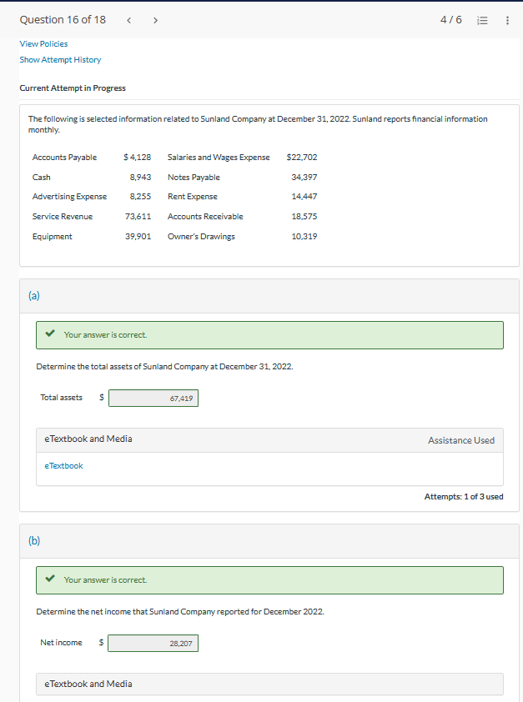Click the green checkmark in part (a)
The width and height of the screenshot is (523, 702).
pyautogui.click(x=51, y=334)
